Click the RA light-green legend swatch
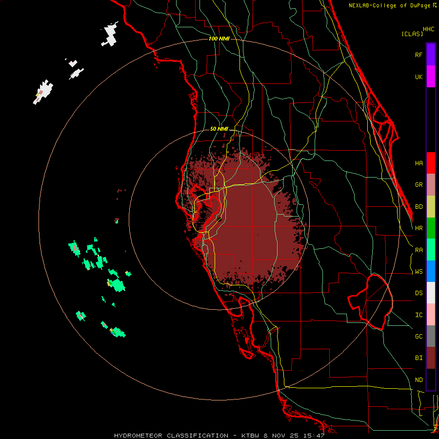This screenshot has height=439, width=439. (x=431, y=250)
